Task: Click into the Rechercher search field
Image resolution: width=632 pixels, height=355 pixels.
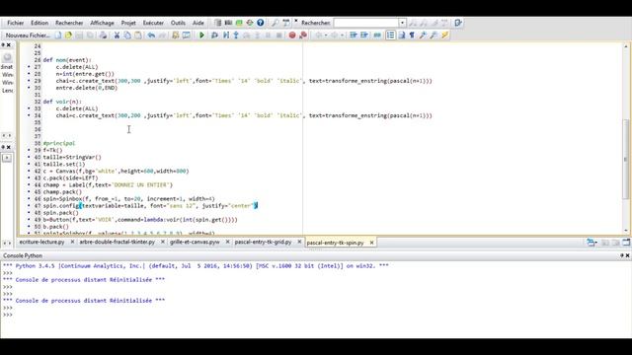Action: (x=366, y=23)
